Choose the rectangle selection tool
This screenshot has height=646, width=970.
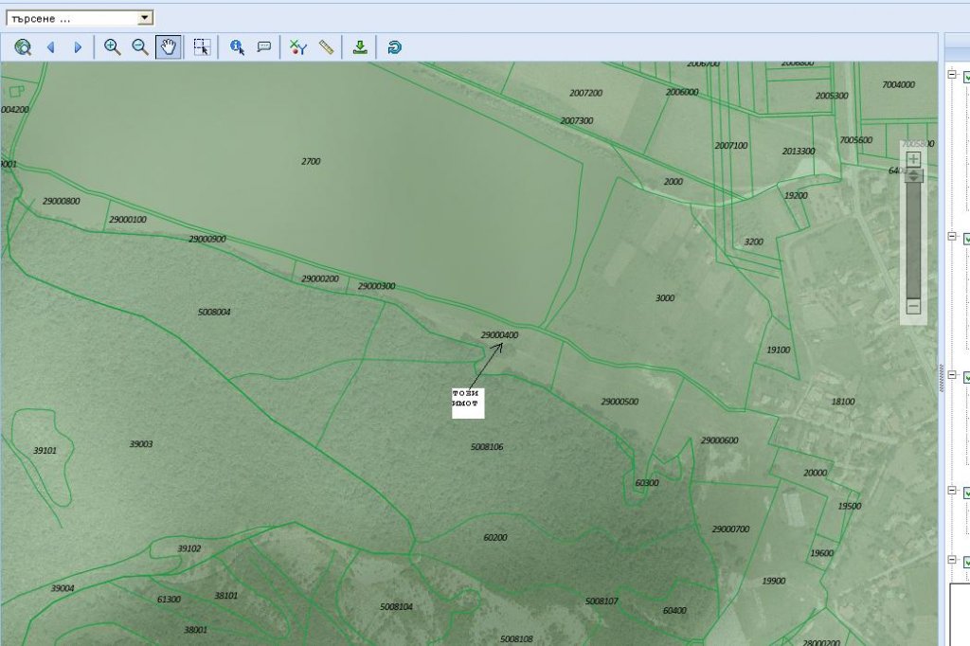pos(202,47)
